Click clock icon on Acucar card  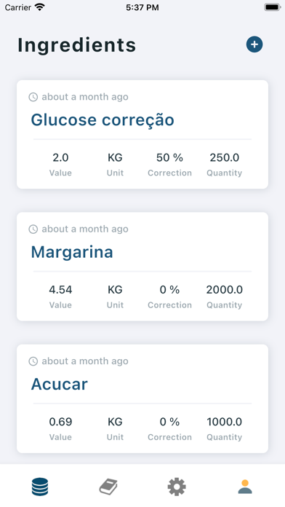tap(33, 361)
